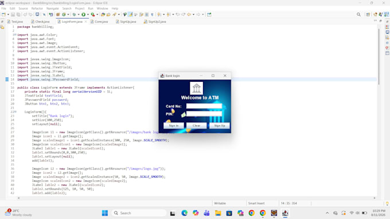The image size is (390, 219).
Task: Open the File menu
Action: tap(4, 9)
